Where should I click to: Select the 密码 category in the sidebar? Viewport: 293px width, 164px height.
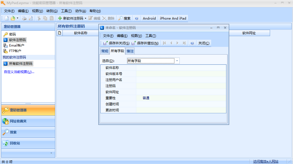point(13,34)
